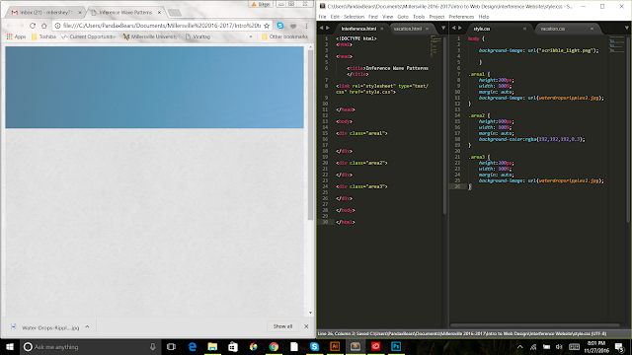Open the Windows Start menu
The width and height of the screenshot is (632, 355).
click(x=10, y=346)
